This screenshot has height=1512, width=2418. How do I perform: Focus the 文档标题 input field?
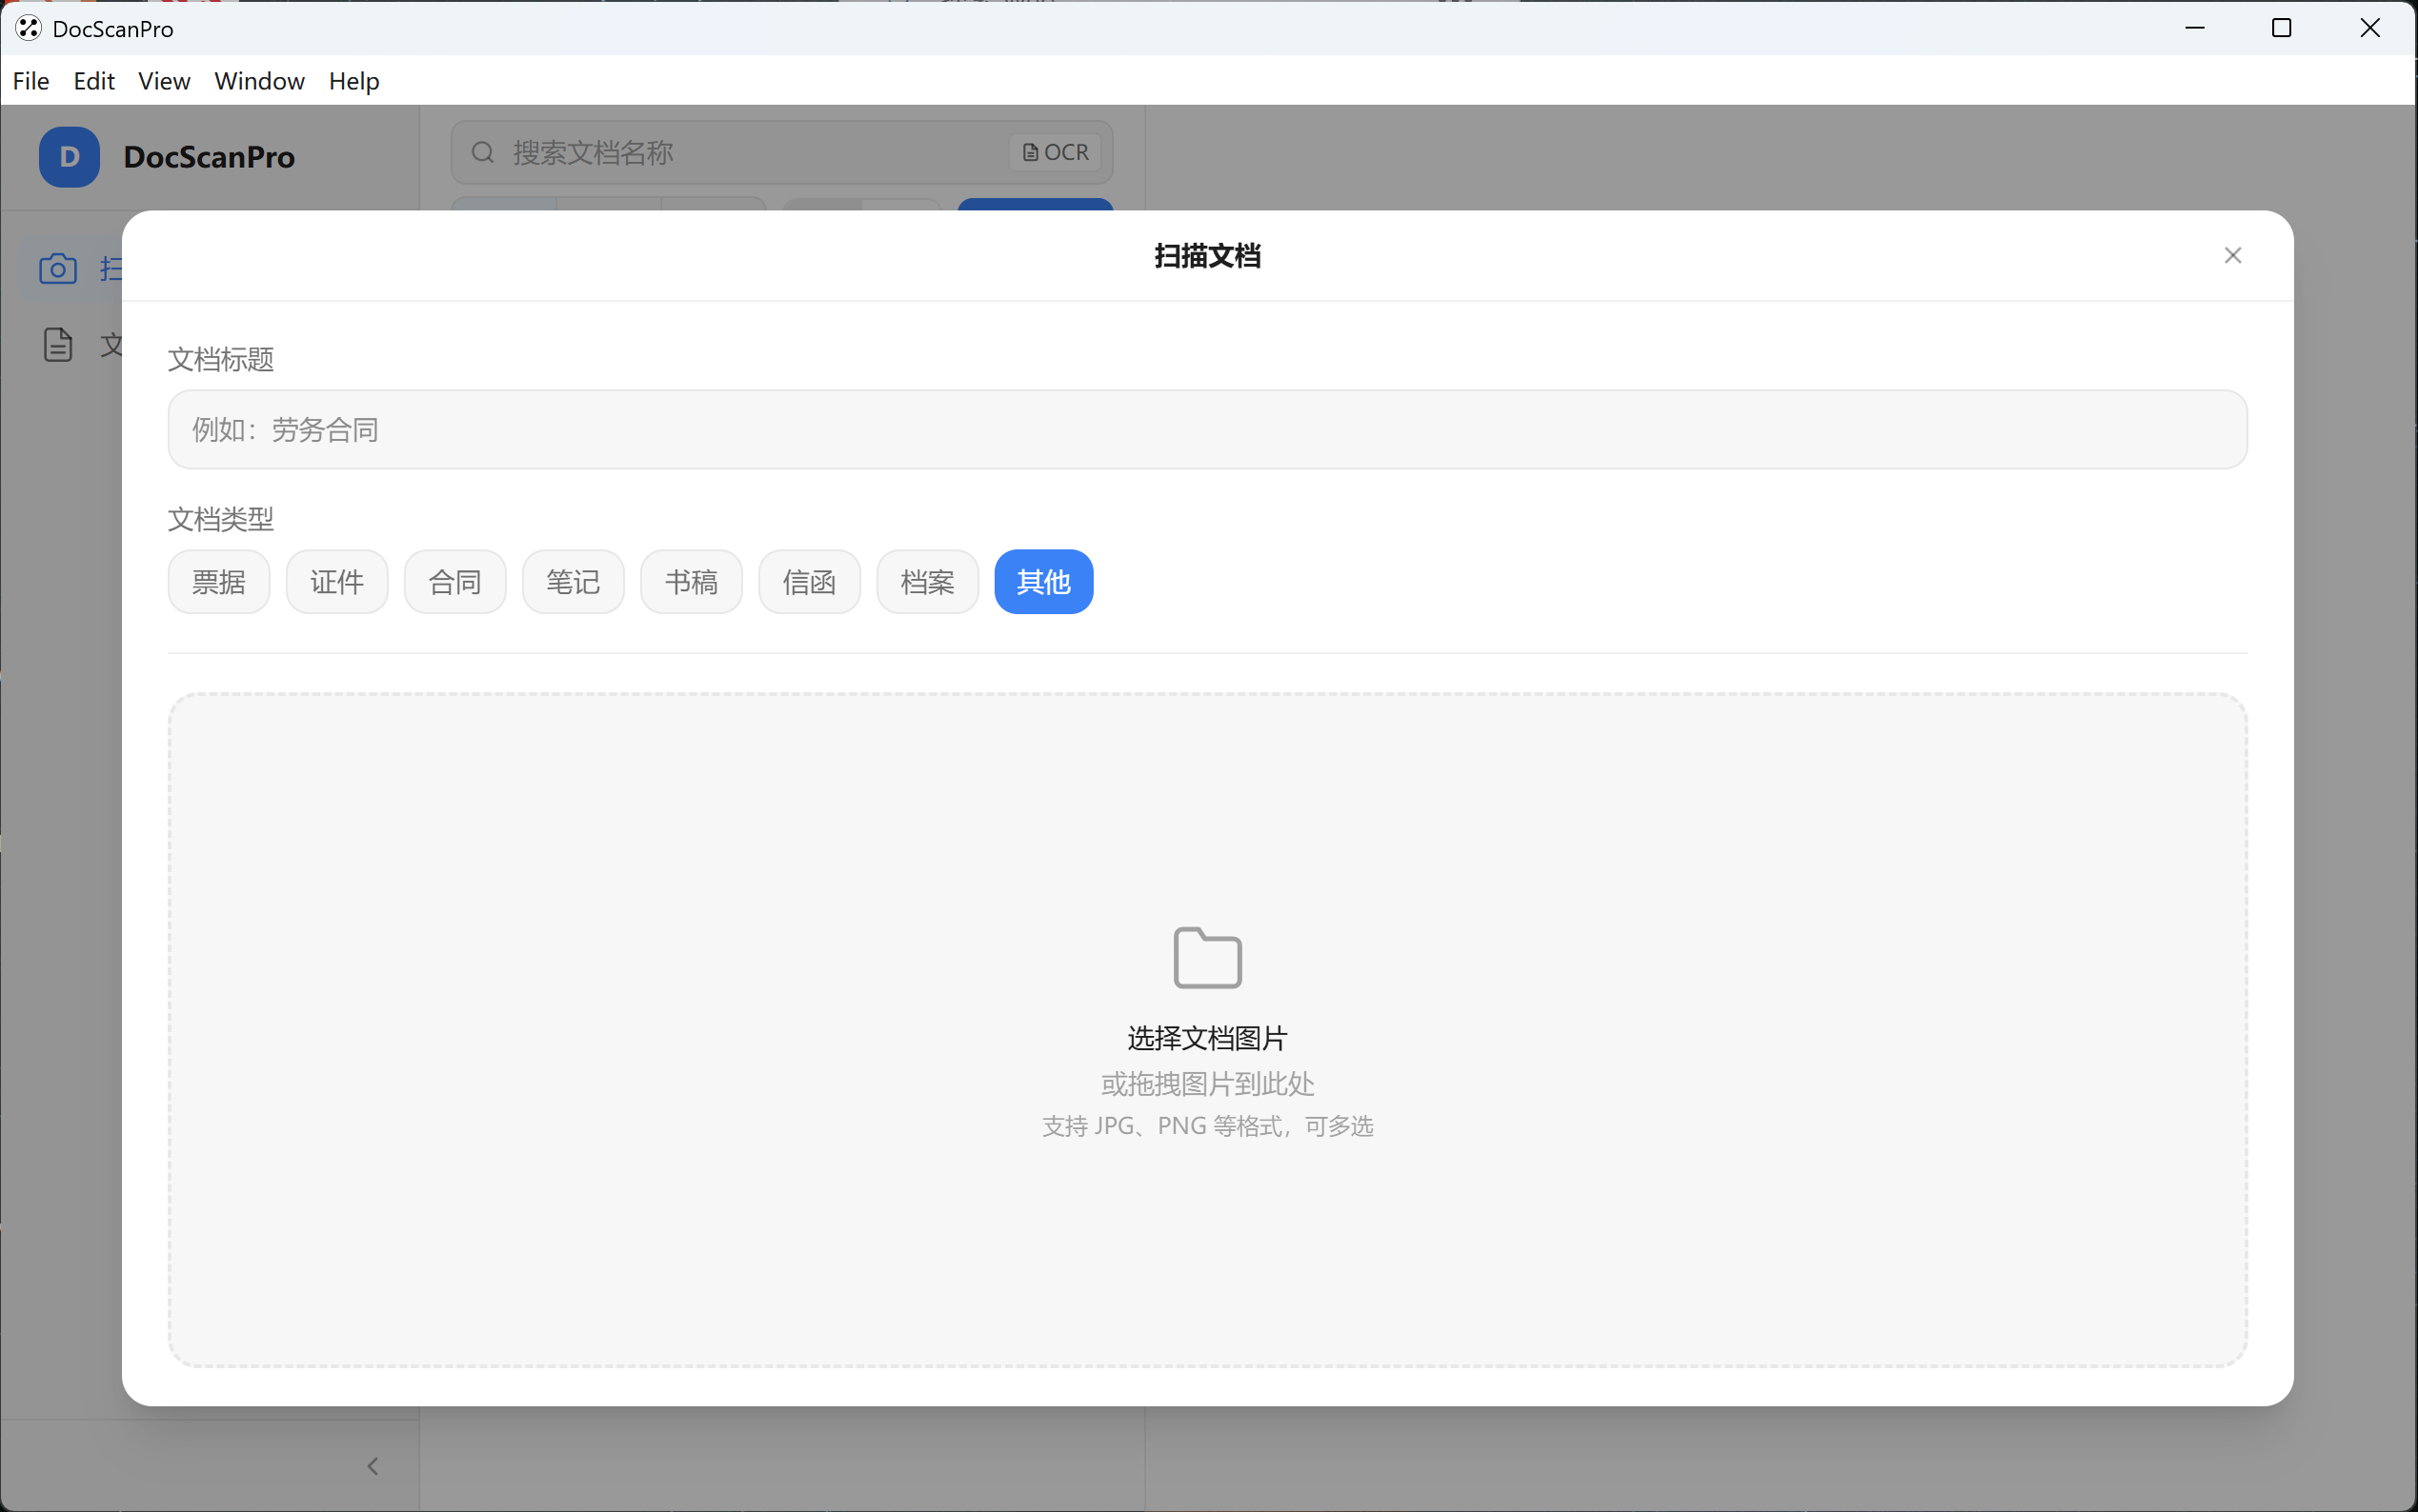pyautogui.click(x=1206, y=430)
